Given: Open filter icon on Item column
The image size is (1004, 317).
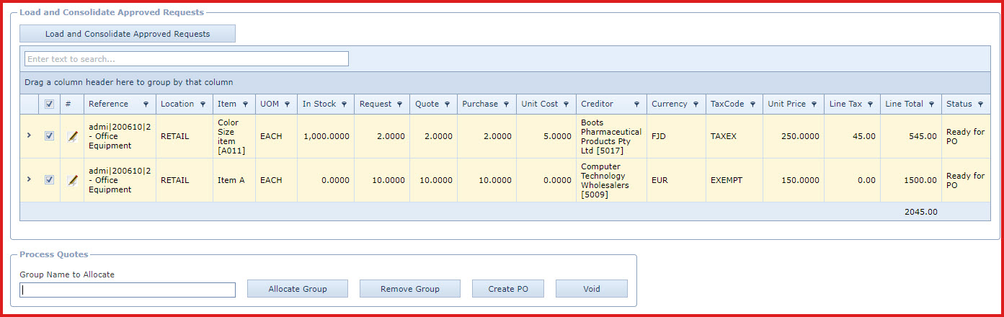Looking at the screenshot, I should pyautogui.click(x=245, y=104).
